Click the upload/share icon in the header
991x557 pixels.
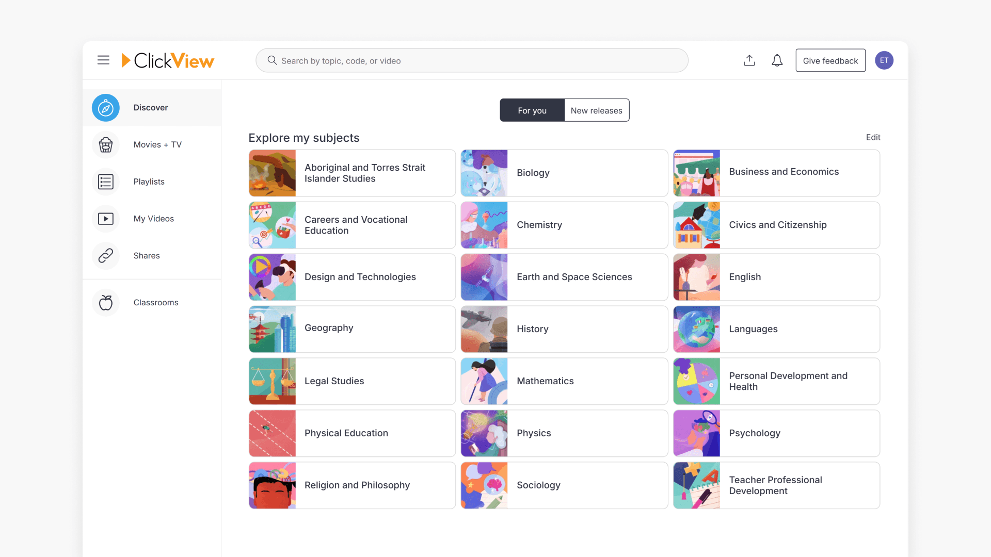click(749, 60)
